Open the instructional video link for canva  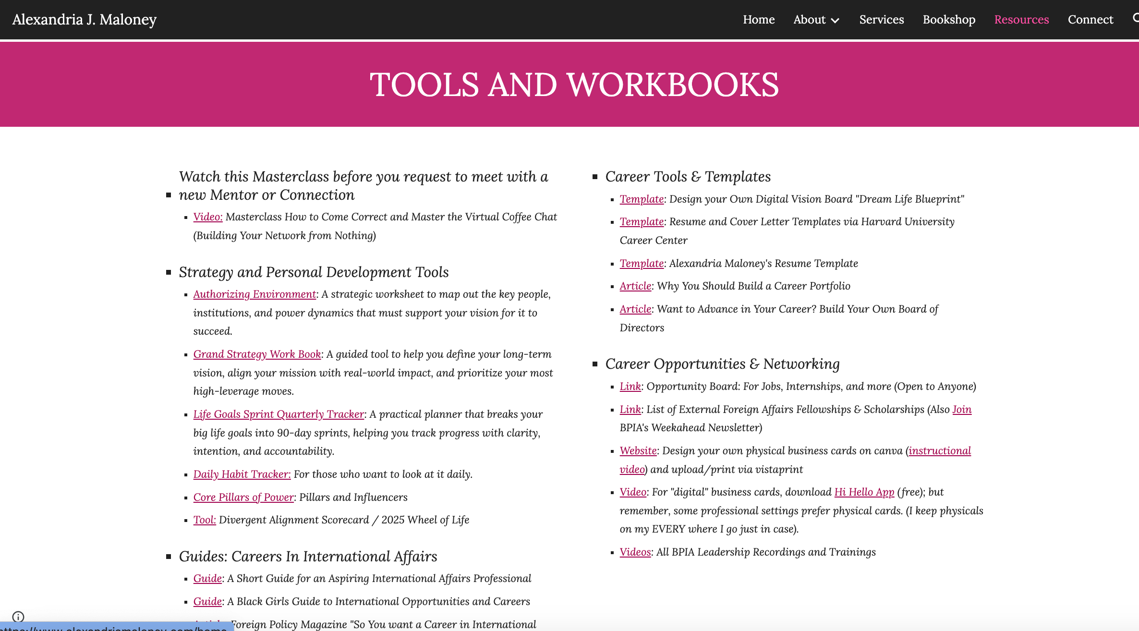940,451
